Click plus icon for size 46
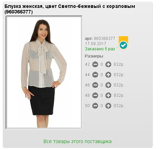168x149 pixels. tap(108, 85)
